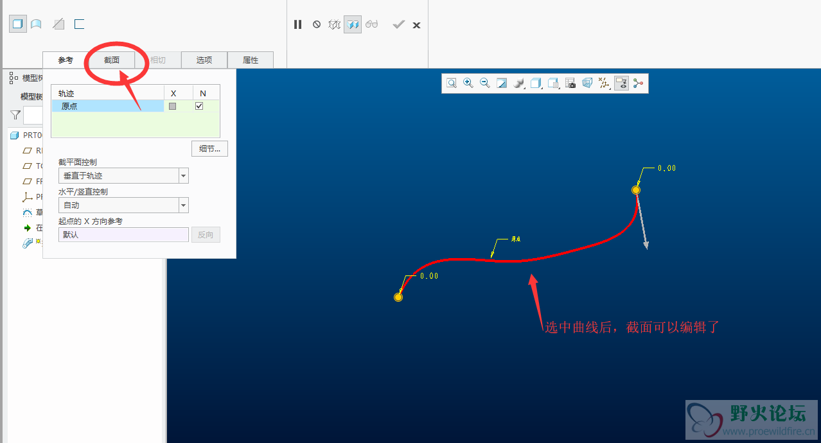Click the 默认 X direction reference field
The width and height of the screenshot is (821, 443).
[x=123, y=235]
